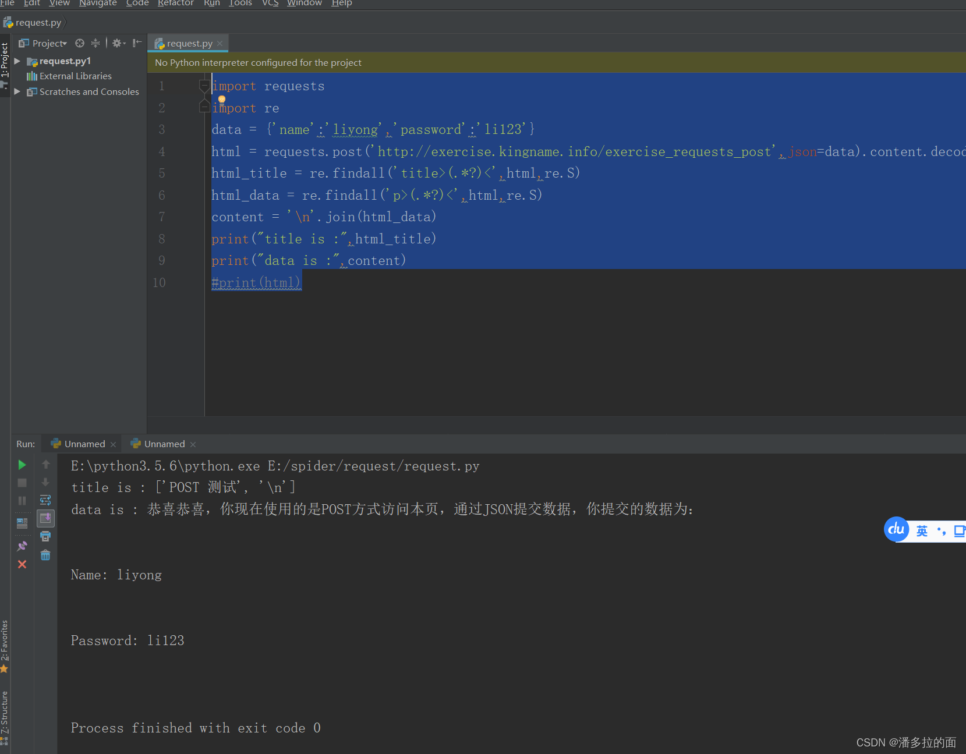Rerun the program with green play icon

coord(22,465)
